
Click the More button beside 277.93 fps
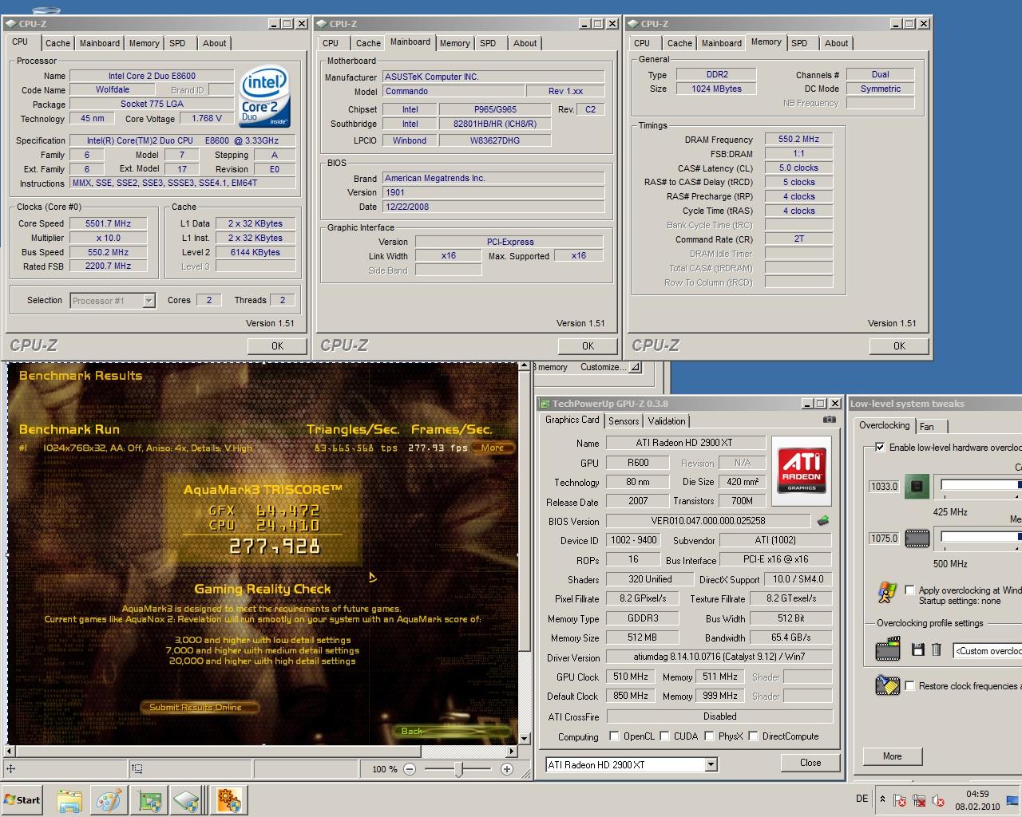coord(492,448)
